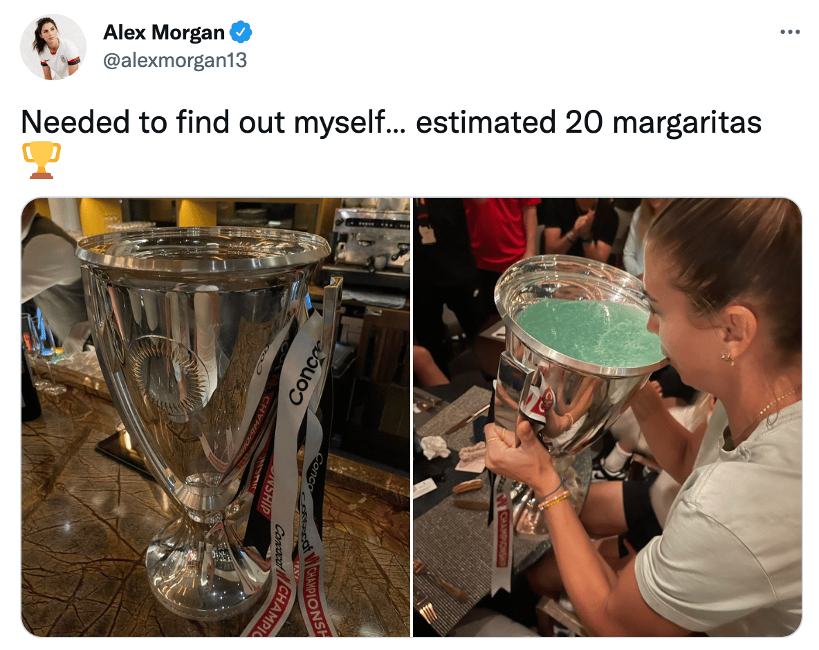Open the left photo of the silver trophy
The height and width of the screenshot is (650, 819).
pos(217,417)
